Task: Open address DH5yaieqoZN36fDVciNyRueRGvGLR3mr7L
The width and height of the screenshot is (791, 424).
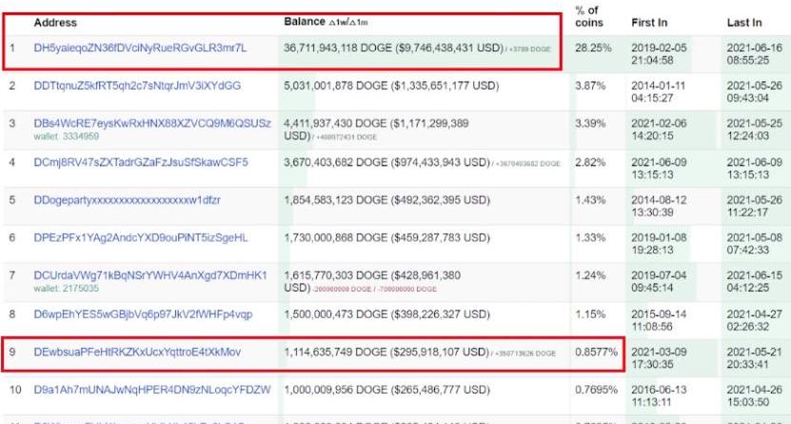Action: pyautogui.click(x=140, y=47)
